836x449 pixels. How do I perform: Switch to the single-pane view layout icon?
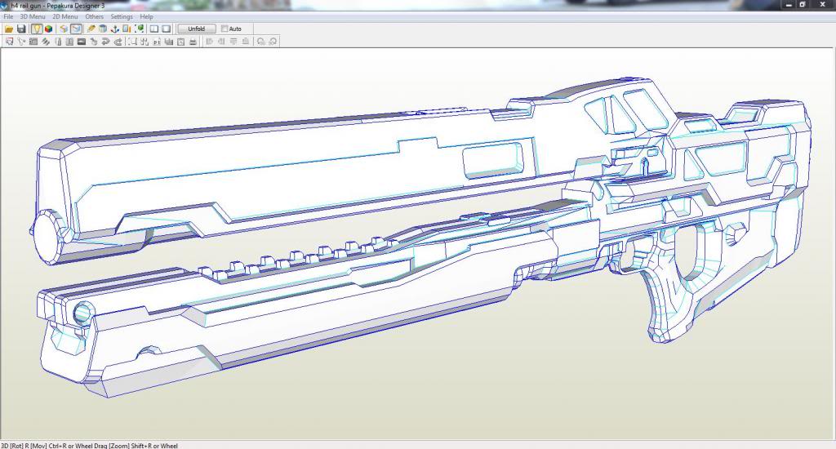coord(167,29)
